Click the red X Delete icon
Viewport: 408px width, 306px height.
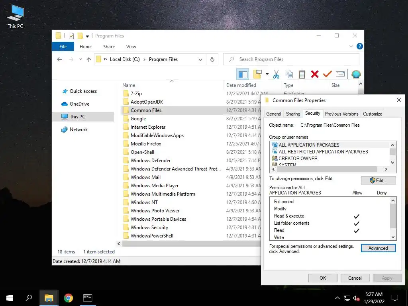315,74
